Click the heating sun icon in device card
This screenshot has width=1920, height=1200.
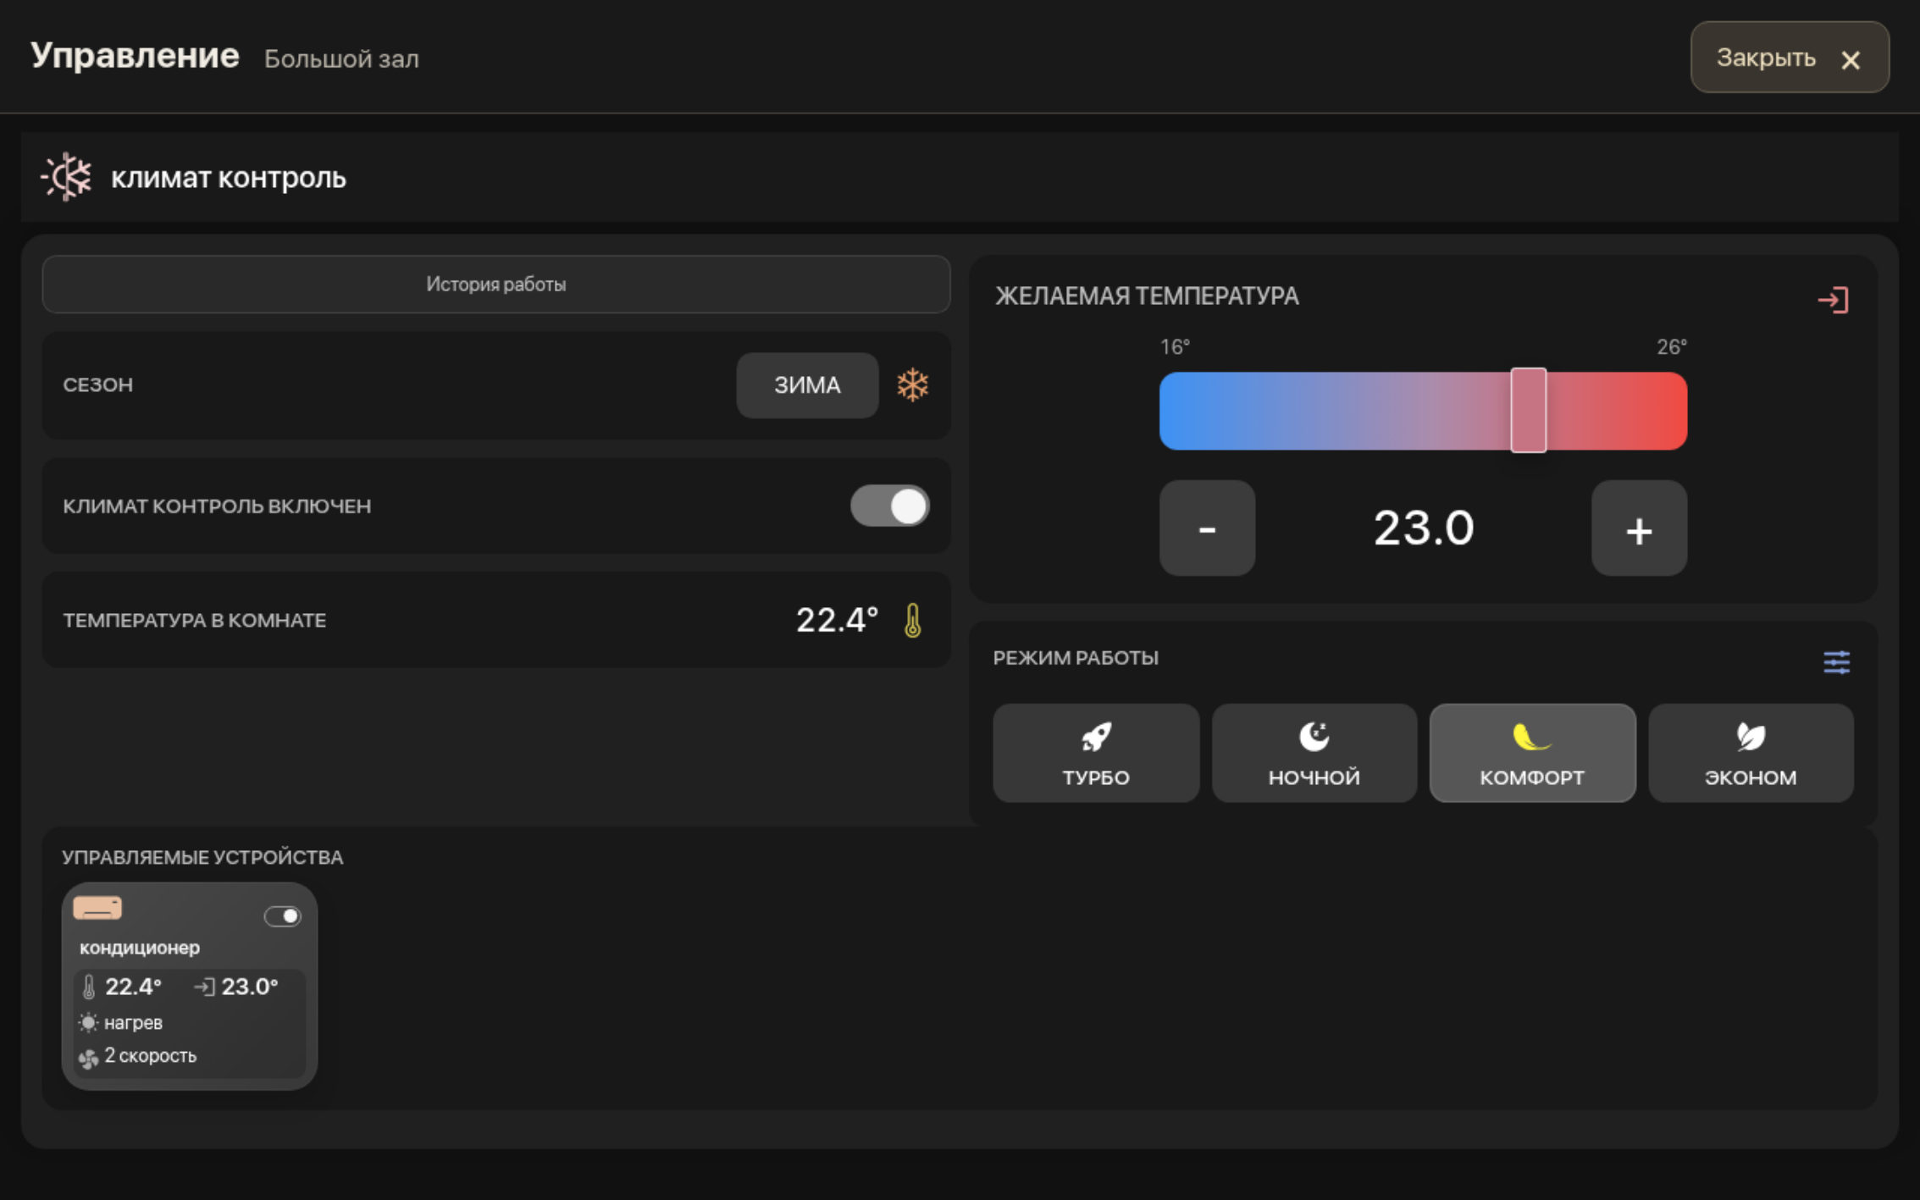pyautogui.click(x=88, y=1022)
